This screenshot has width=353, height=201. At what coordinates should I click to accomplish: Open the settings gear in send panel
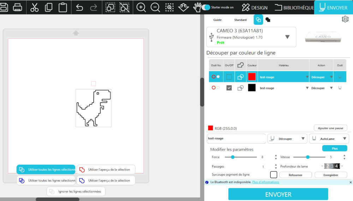point(345,19)
